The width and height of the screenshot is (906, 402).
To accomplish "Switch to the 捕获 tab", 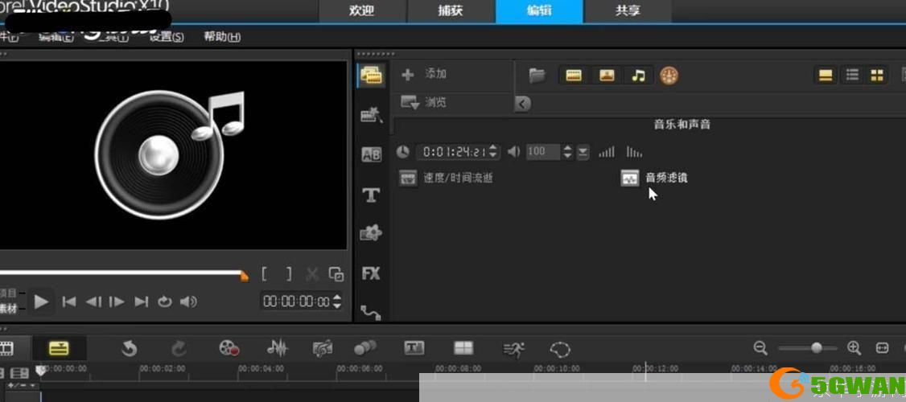I will [x=451, y=11].
